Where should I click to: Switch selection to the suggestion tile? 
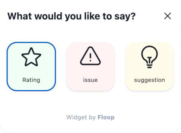(150, 66)
